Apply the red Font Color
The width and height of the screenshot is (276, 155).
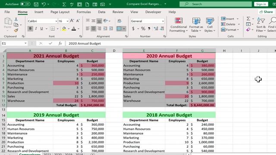[74, 29]
